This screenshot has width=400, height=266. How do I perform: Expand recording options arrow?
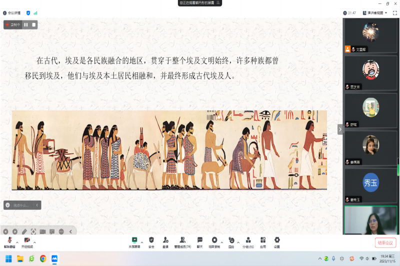pos(222,243)
